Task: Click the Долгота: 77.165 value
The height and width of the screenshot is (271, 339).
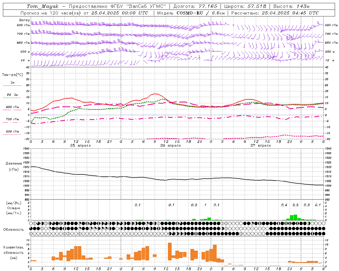Action: [195, 6]
